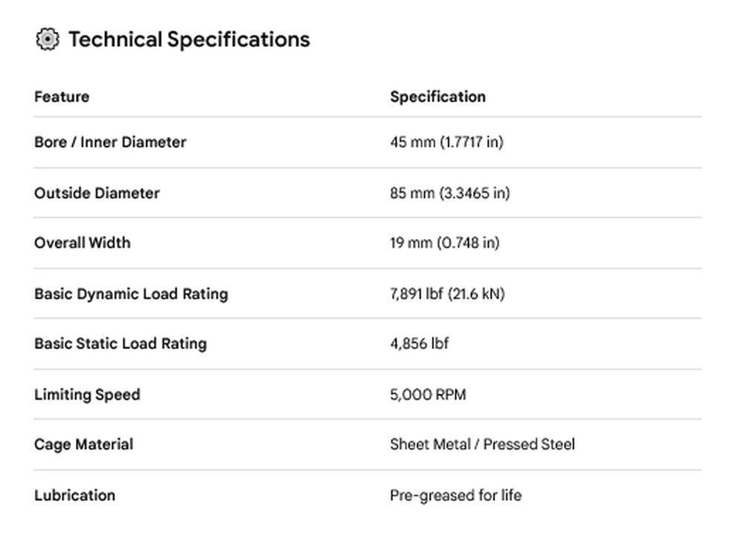Click the 7,891 lbf (21.6 kN) value
This screenshot has height=547, width=744.
click(447, 294)
